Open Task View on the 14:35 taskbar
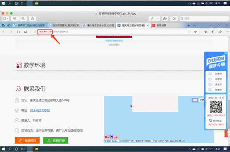The image size is (230, 152). (23, 149)
